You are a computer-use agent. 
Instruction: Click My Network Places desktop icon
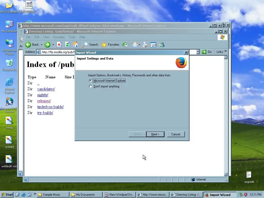point(10,47)
